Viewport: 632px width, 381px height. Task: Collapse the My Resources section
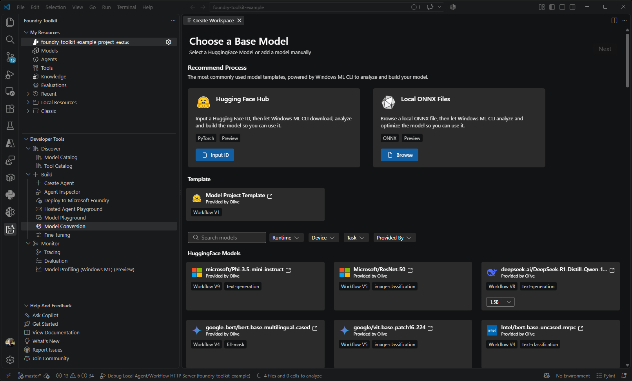26,33
